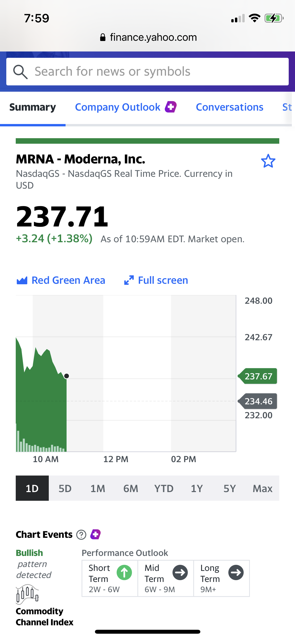Open the Chart Events help question mark
This screenshot has height=640, width=295.
[81, 535]
